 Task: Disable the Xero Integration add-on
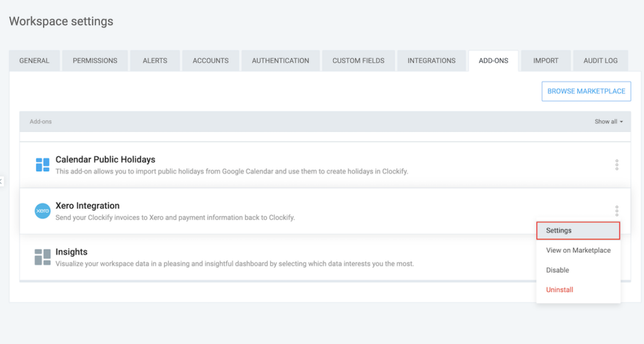[557, 270]
